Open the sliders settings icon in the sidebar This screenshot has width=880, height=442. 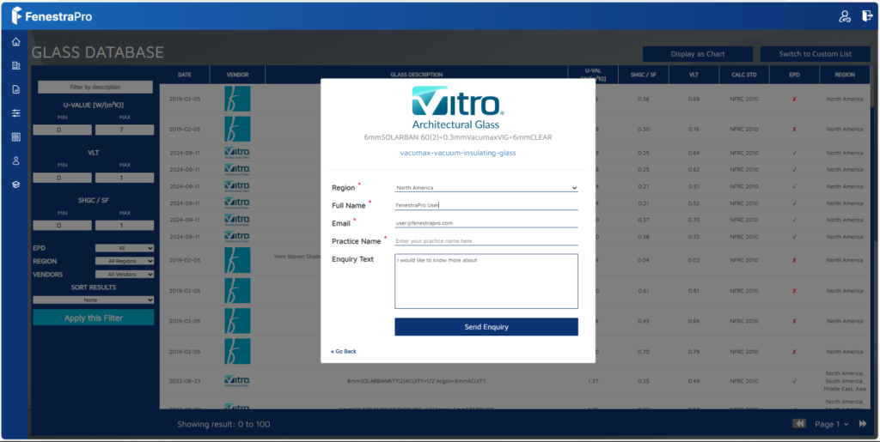(15, 113)
